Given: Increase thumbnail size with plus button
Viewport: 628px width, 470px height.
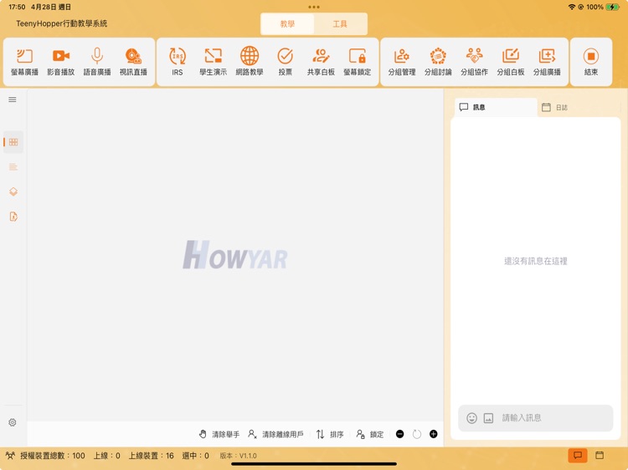Looking at the screenshot, I should (x=434, y=434).
